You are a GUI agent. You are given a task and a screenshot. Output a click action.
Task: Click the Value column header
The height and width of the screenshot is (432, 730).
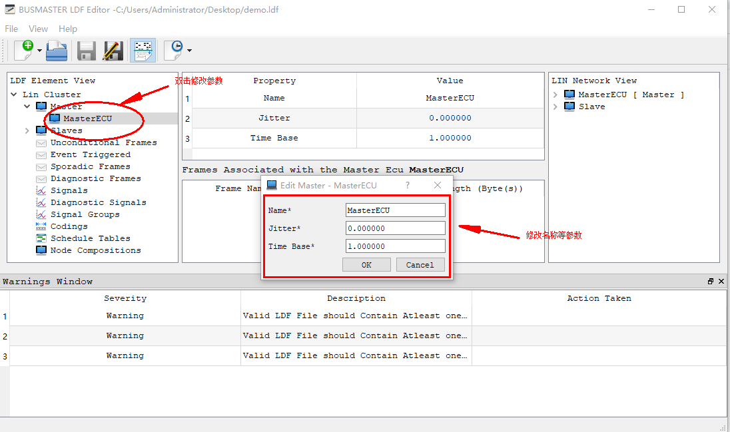[450, 81]
